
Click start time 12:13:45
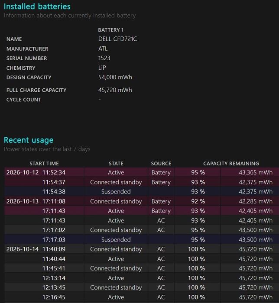click(x=54, y=287)
